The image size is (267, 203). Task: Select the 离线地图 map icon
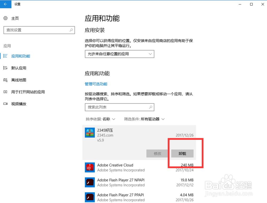pyautogui.click(x=5, y=80)
